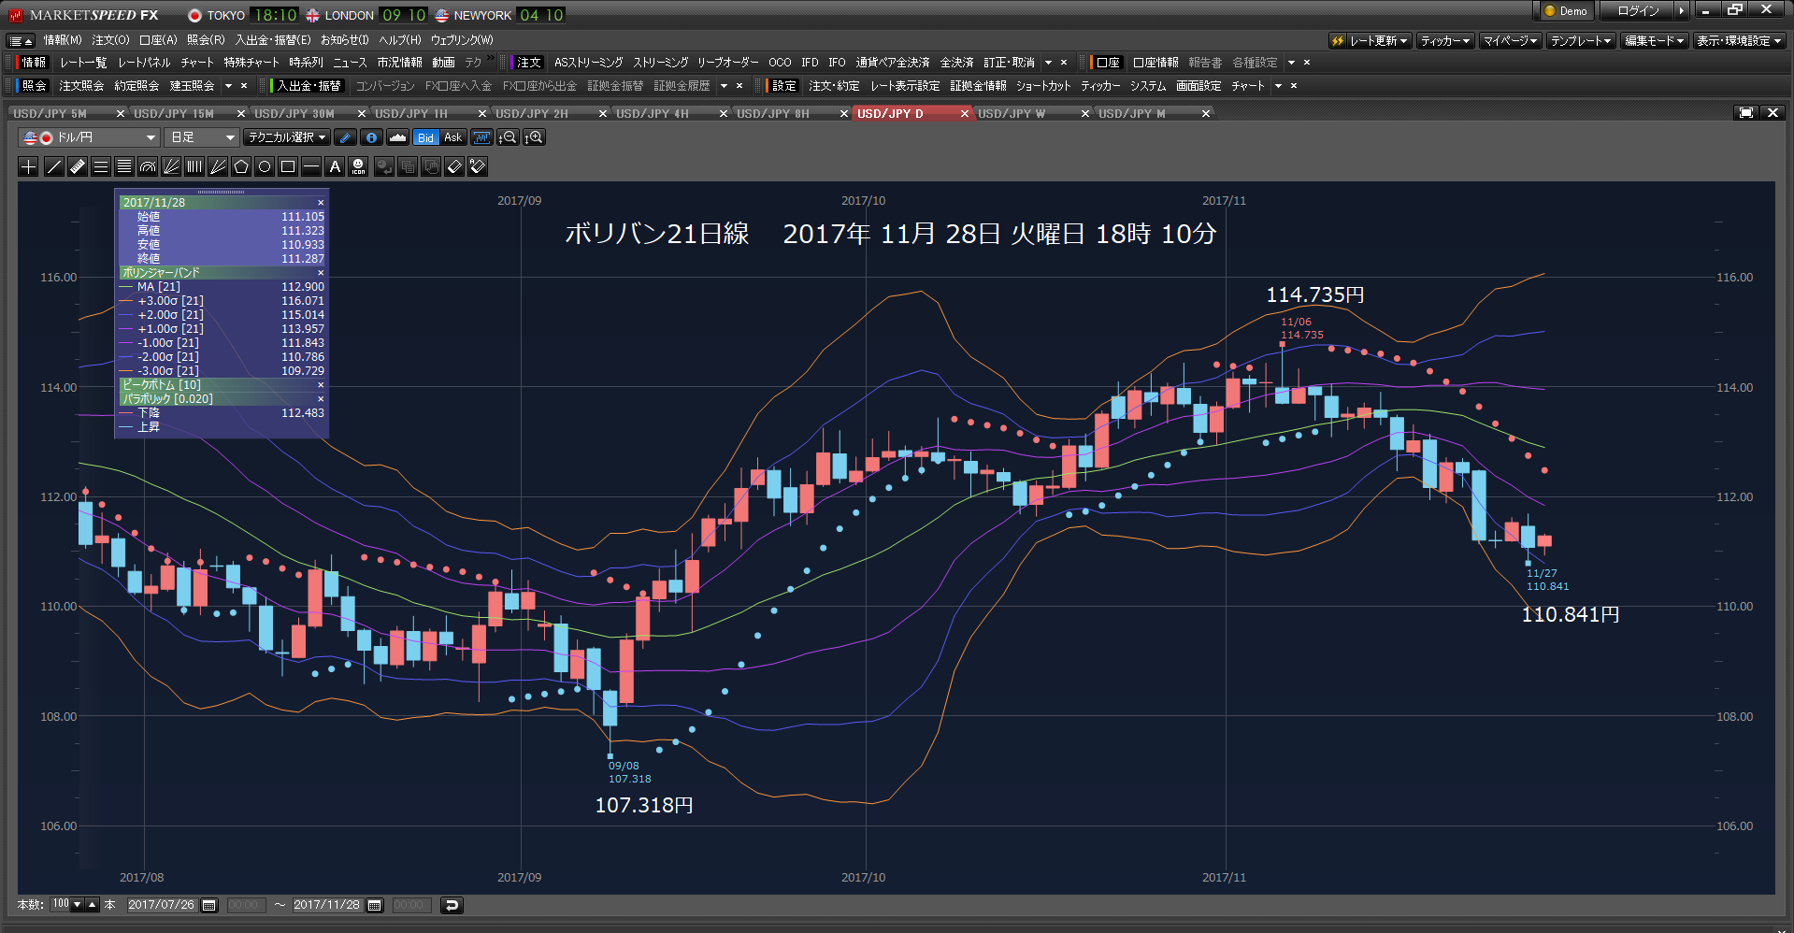The width and height of the screenshot is (1794, 933).
Task: Select the trend line drawing tool
Action: [x=54, y=166]
